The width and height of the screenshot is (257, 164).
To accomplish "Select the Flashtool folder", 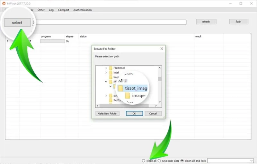I will coord(119,68).
